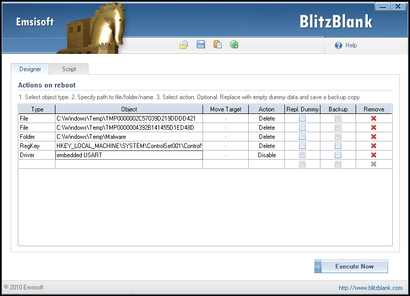Click the Action column header

coord(267,109)
